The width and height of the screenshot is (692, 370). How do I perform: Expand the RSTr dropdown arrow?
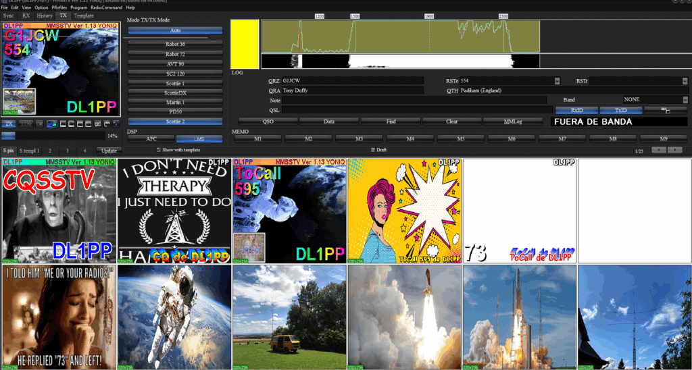[x=685, y=81]
